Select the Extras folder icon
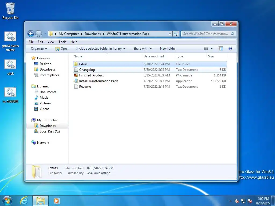The width and height of the screenshot is (275, 206). (x=76, y=64)
